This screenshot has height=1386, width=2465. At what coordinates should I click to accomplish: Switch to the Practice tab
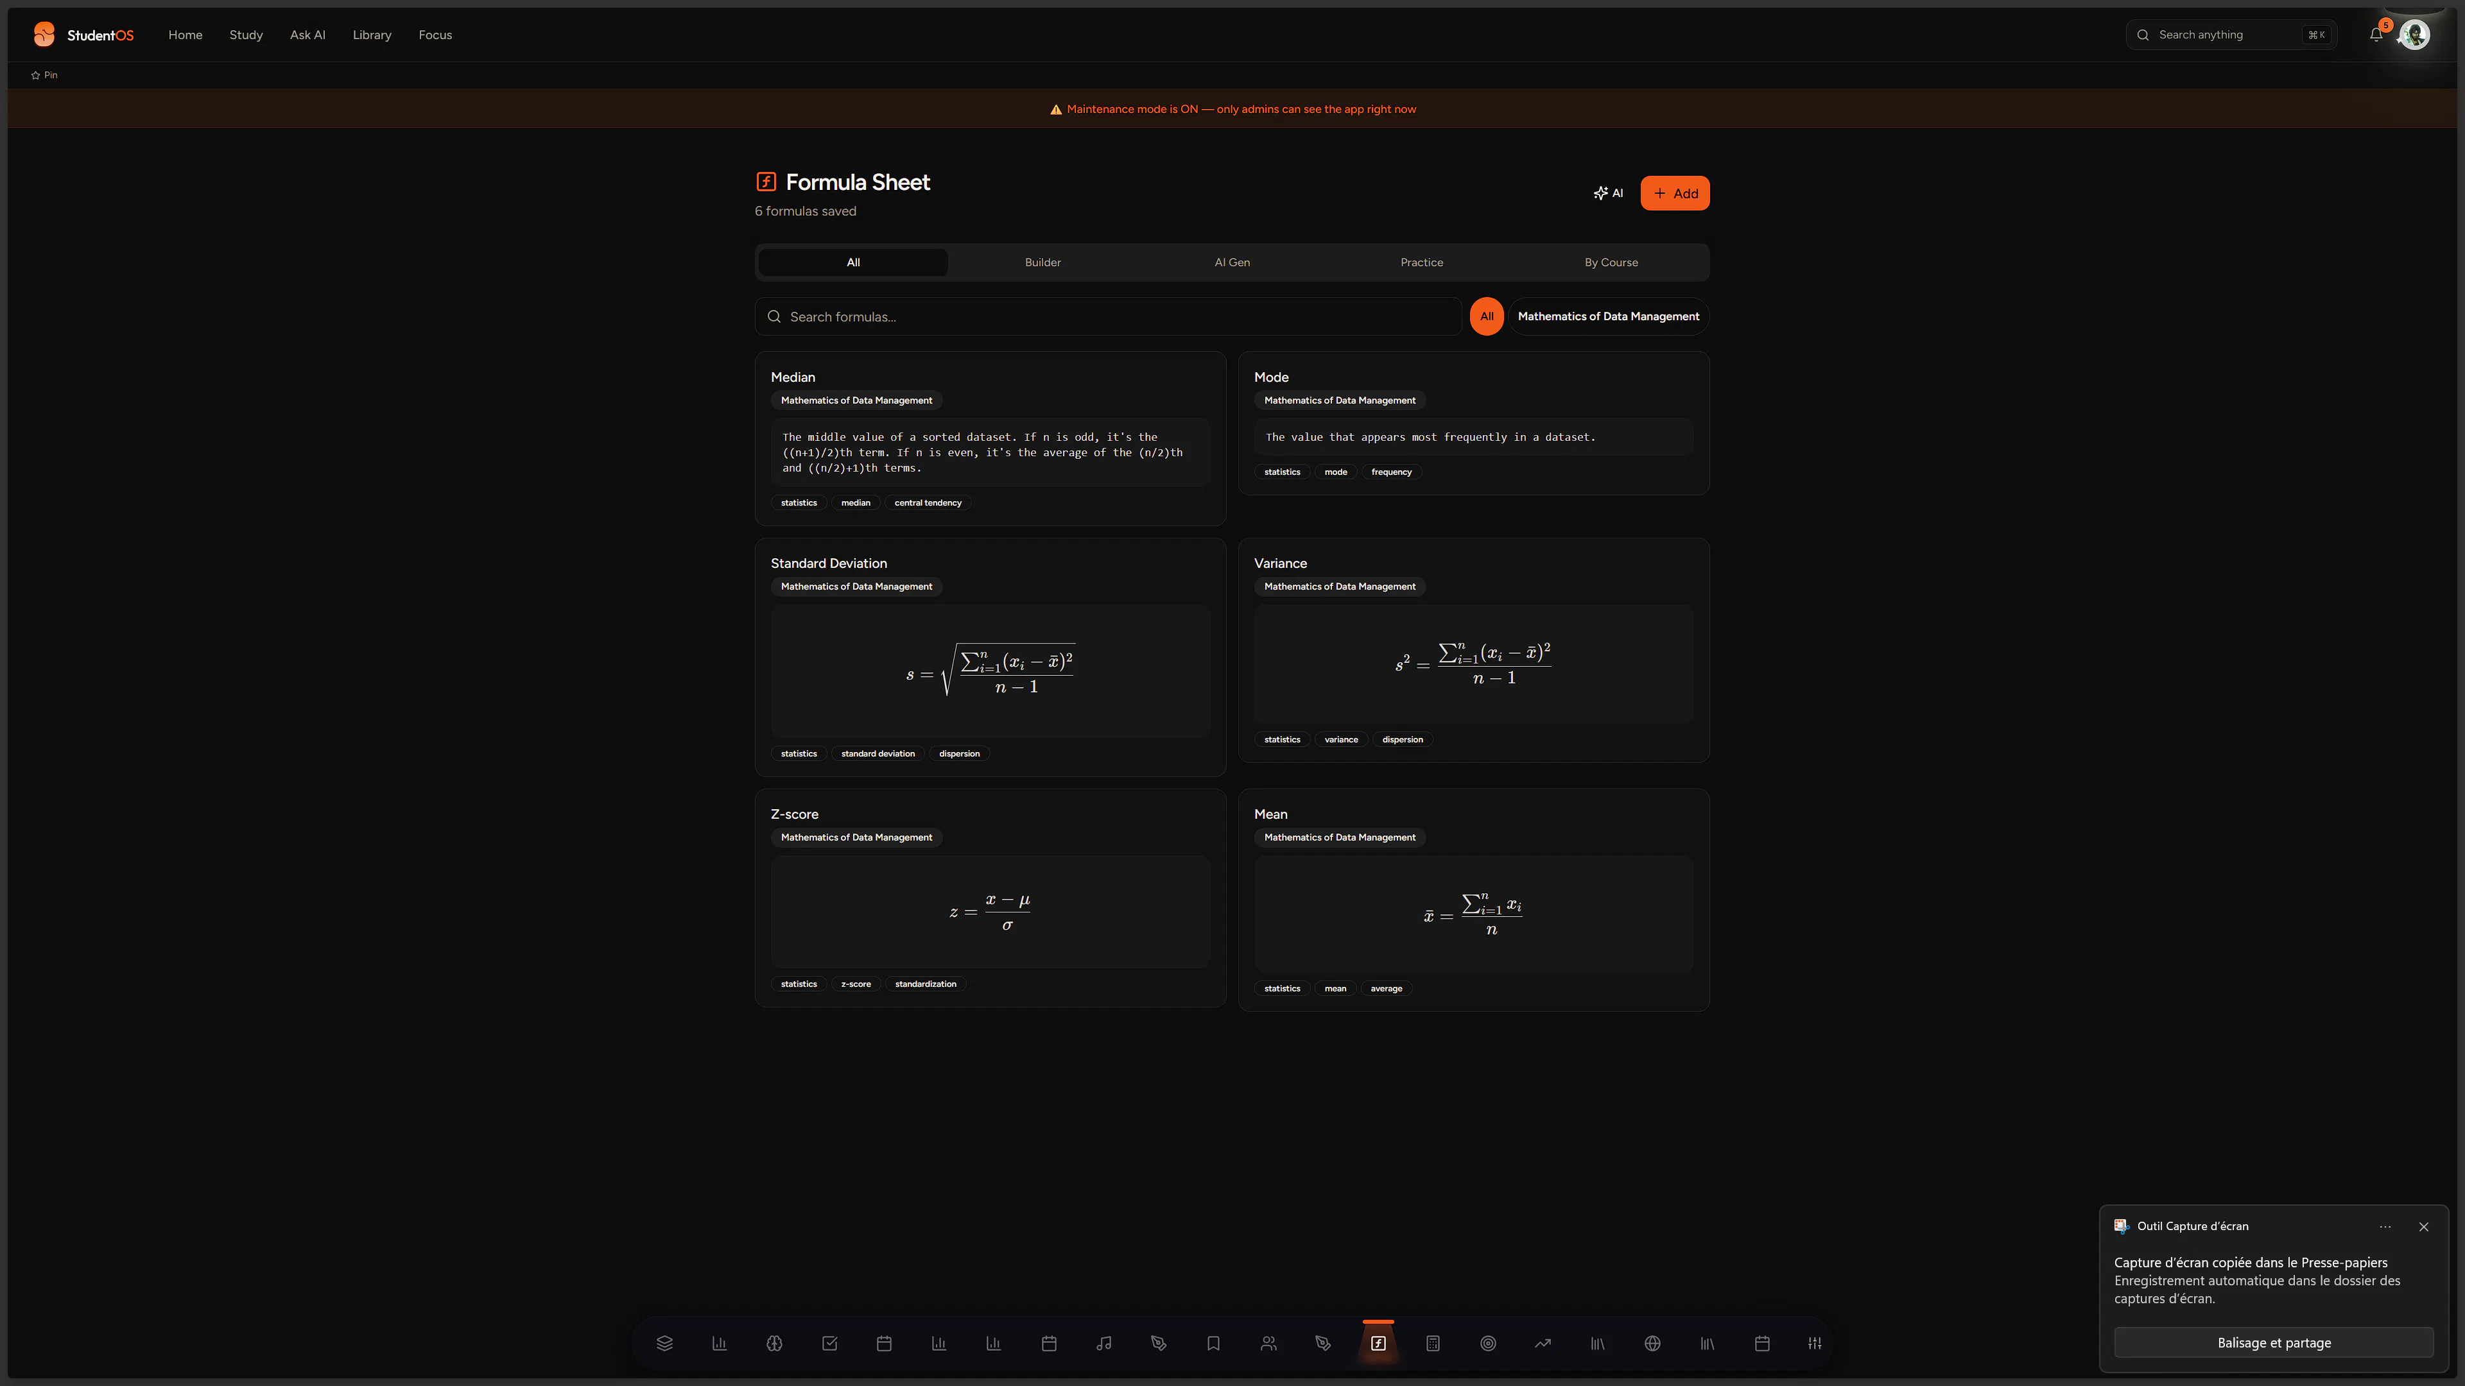point(1422,262)
